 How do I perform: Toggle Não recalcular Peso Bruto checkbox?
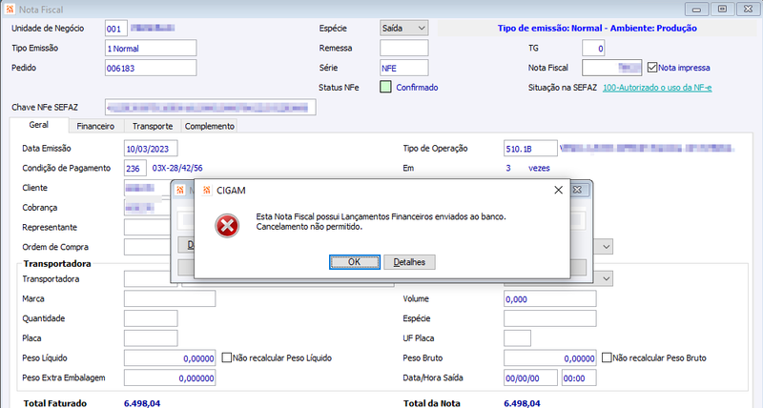[x=607, y=357]
